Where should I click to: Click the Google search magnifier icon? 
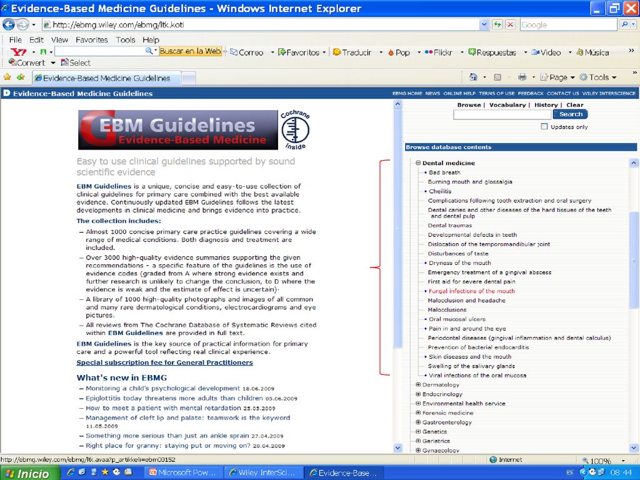[625, 24]
